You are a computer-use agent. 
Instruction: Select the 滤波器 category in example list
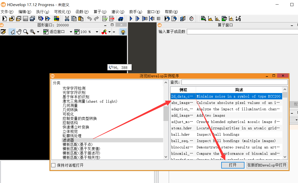68,140
